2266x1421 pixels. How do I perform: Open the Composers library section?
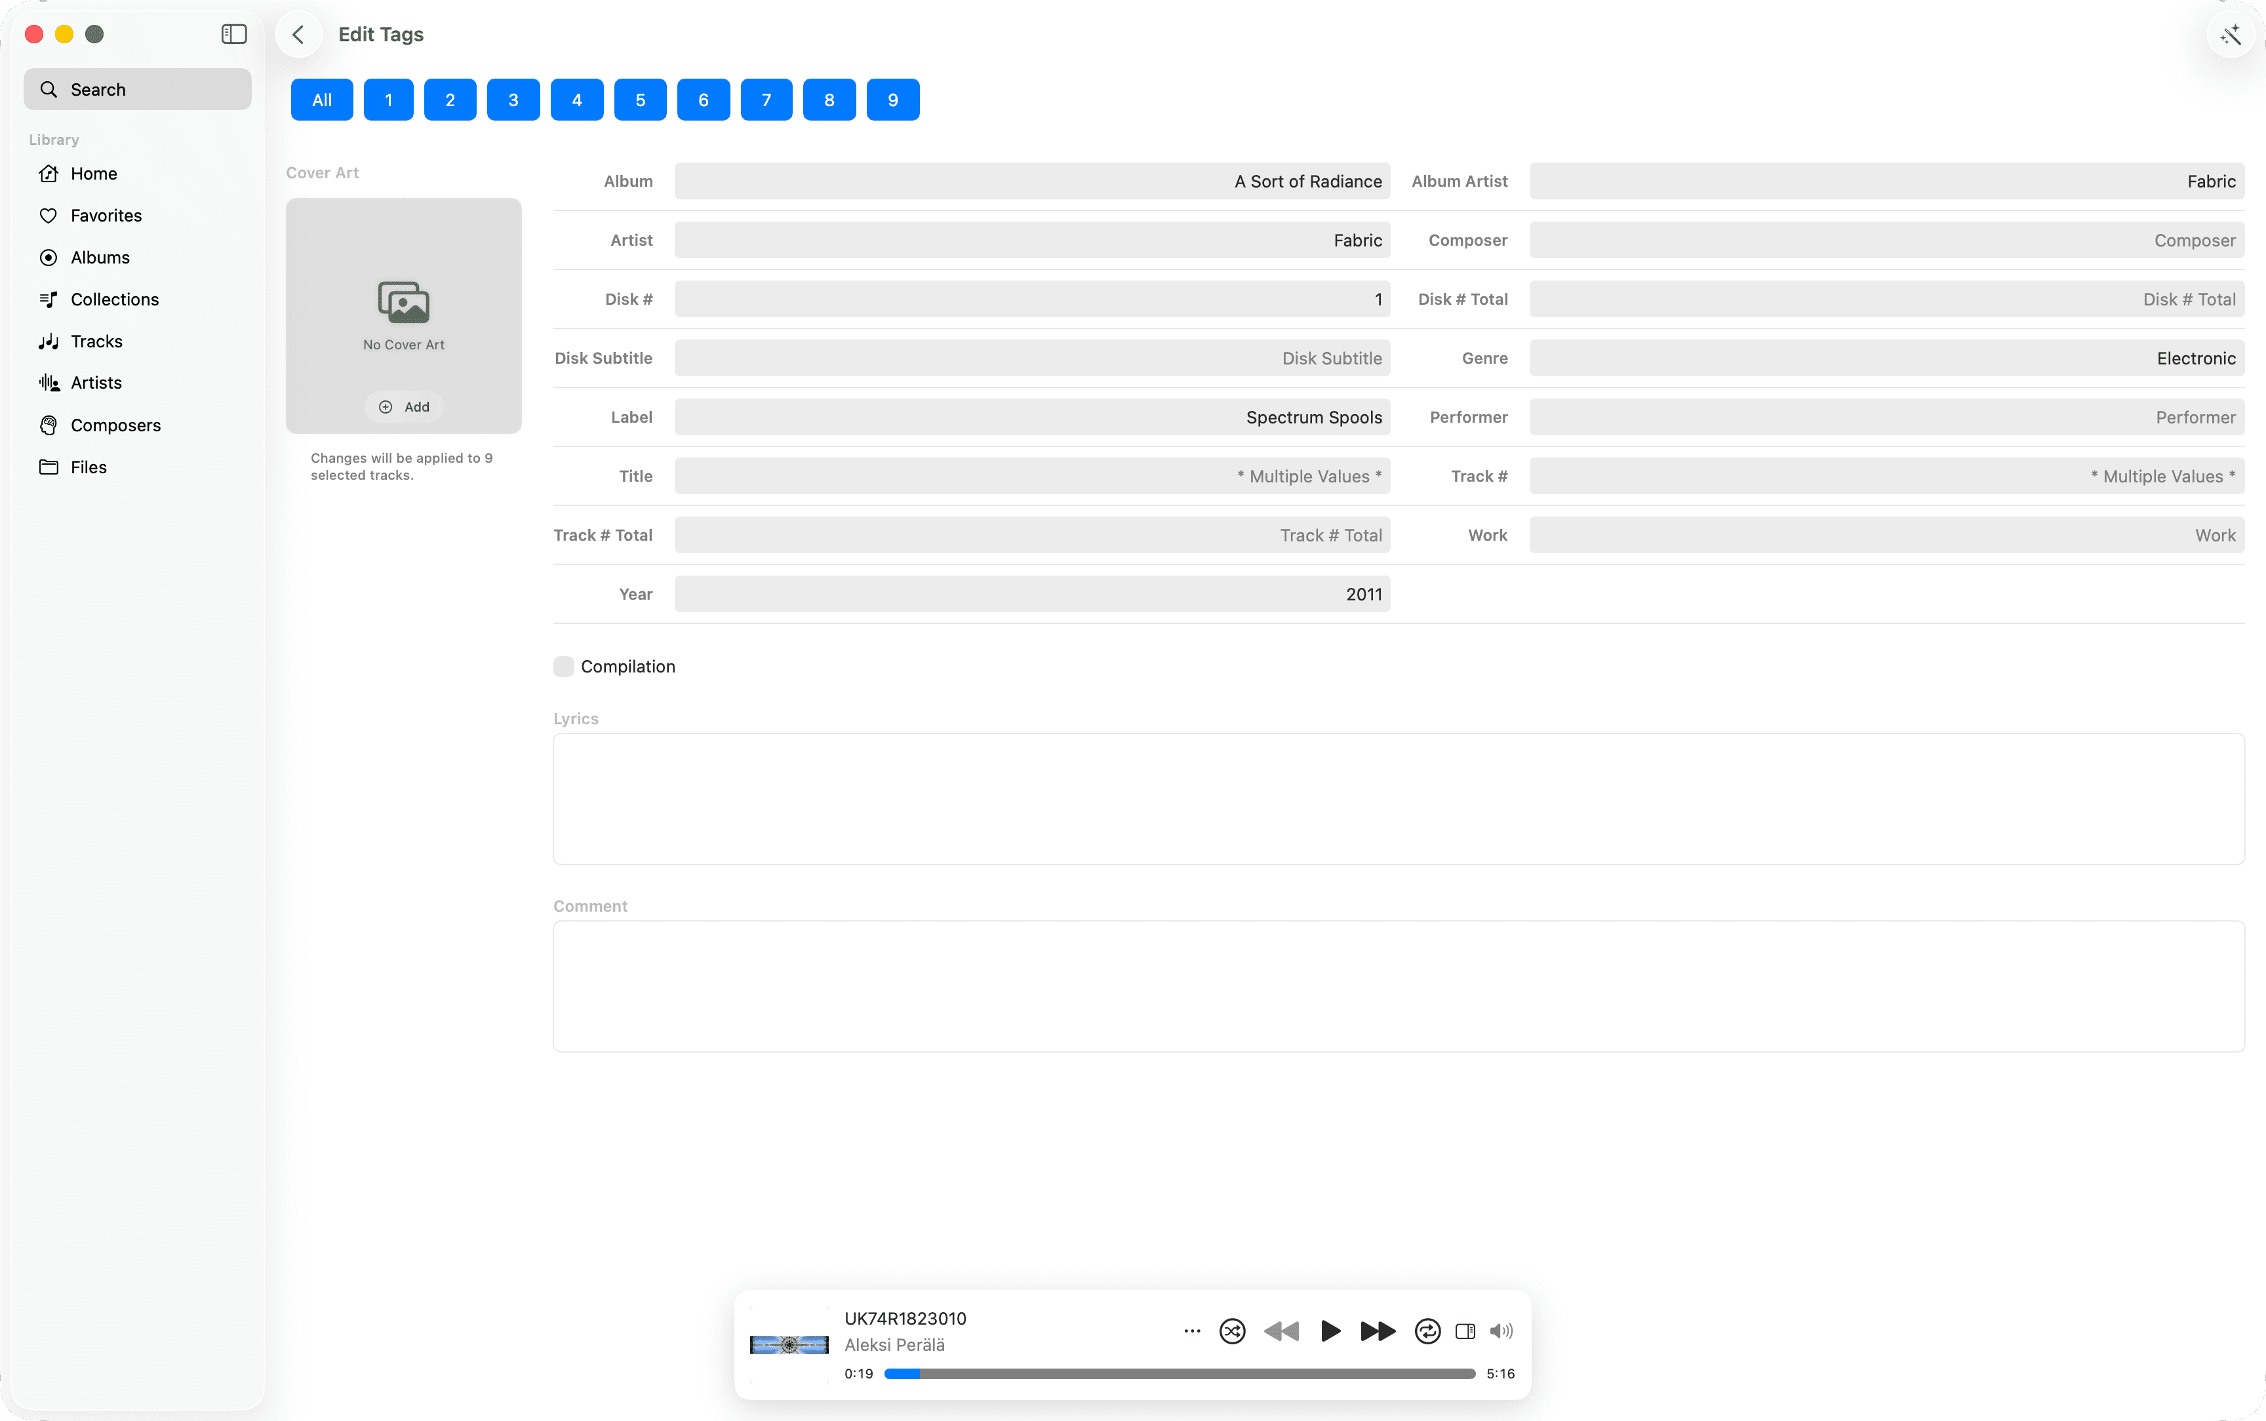115,425
